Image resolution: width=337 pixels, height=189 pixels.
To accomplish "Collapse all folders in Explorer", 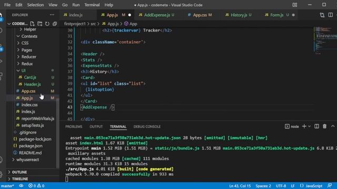I will (55, 24).
